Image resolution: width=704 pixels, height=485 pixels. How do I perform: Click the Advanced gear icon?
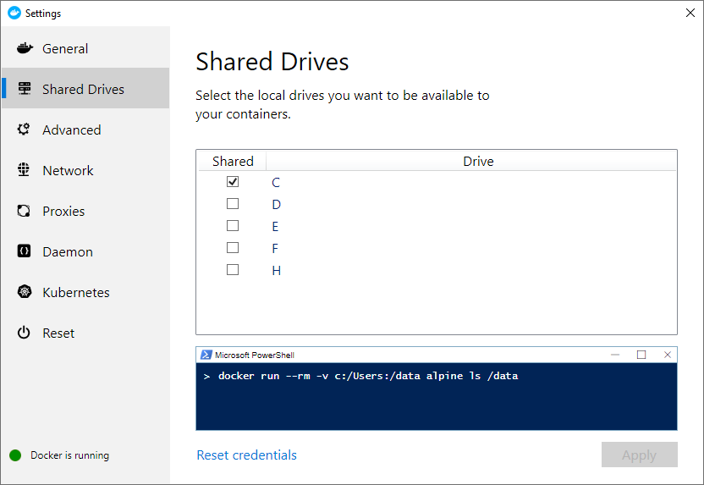[24, 130]
